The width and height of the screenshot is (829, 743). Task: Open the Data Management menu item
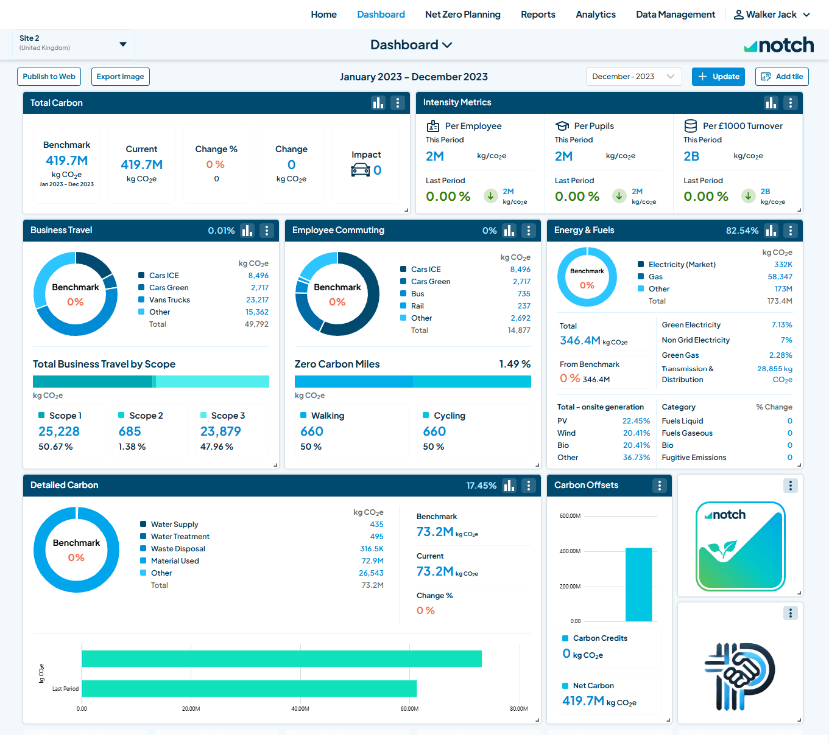click(675, 15)
